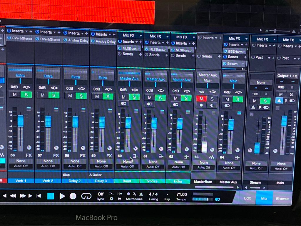The height and width of the screenshot is (226, 301).
Task: Unsolo the Verb 2 channel
Action: click(x=54, y=95)
